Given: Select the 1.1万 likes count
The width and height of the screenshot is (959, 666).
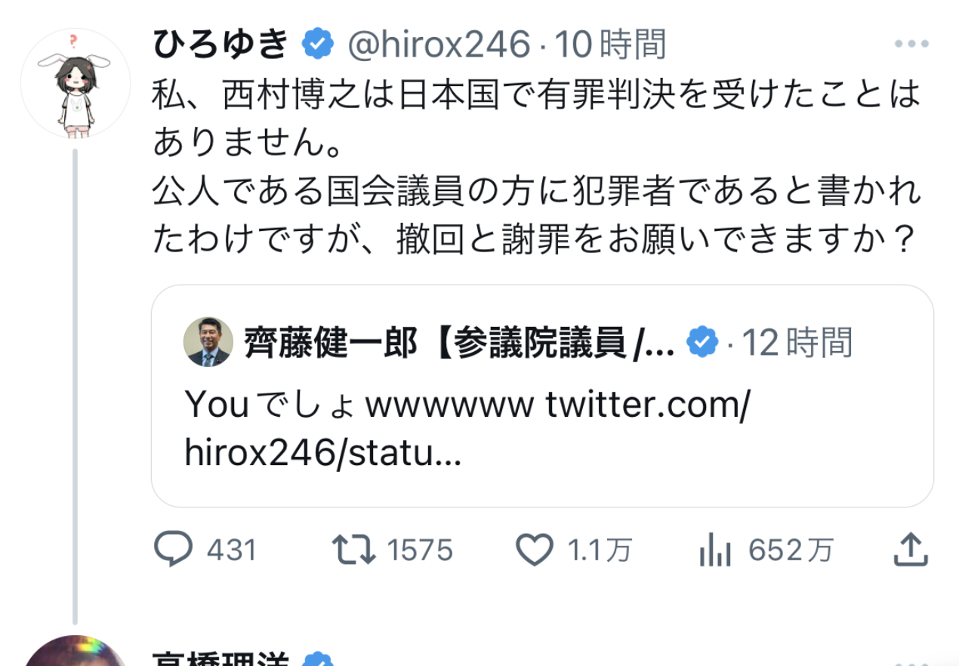Looking at the screenshot, I should (600, 550).
